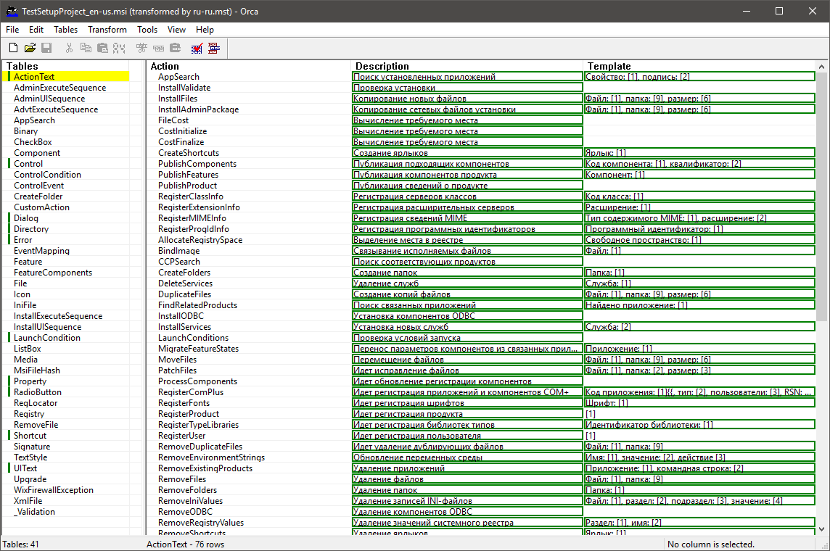830x551 pixels.
Task: Click the Paste clipboard icon
Action: click(x=102, y=48)
